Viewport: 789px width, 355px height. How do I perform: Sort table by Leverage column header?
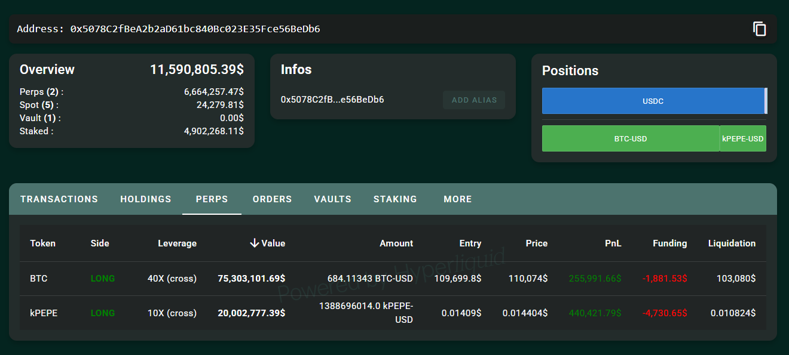pos(177,243)
